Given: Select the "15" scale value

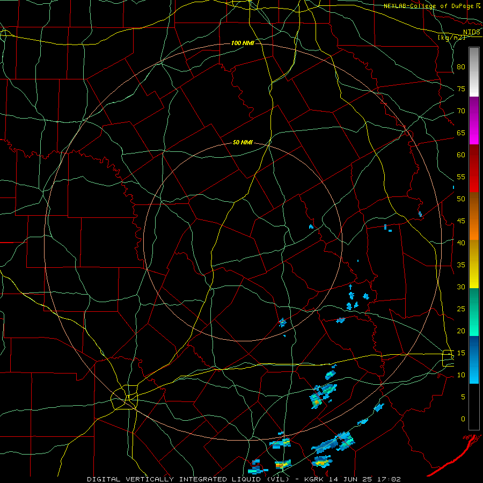Looking at the screenshot, I should click(x=461, y=353).
